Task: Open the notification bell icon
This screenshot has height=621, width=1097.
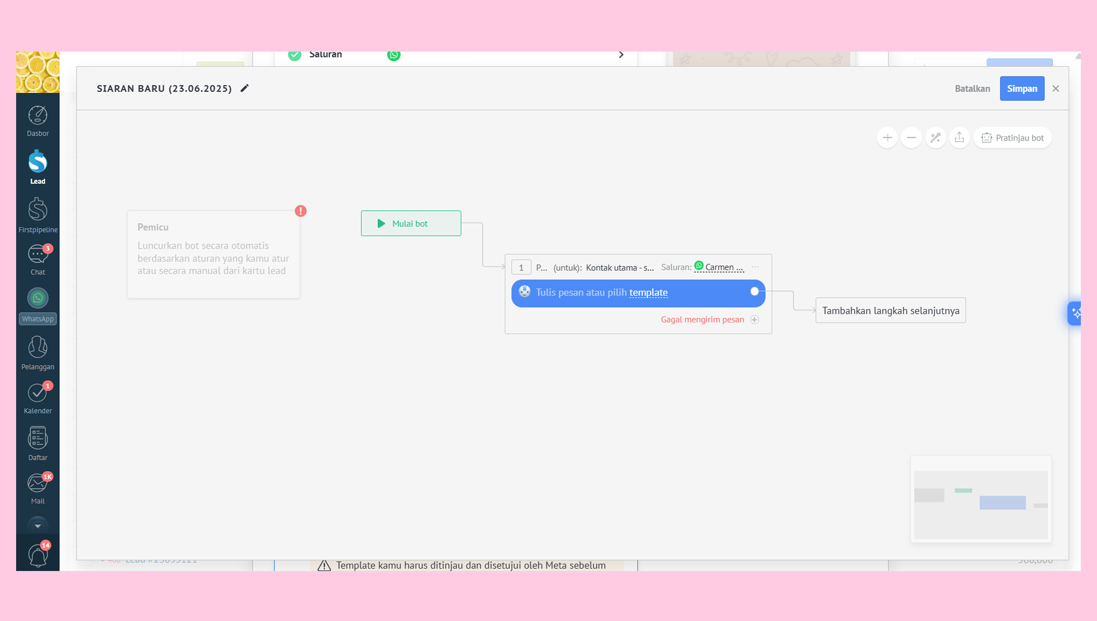Action: pyautogui.click(x=38, y=555)
